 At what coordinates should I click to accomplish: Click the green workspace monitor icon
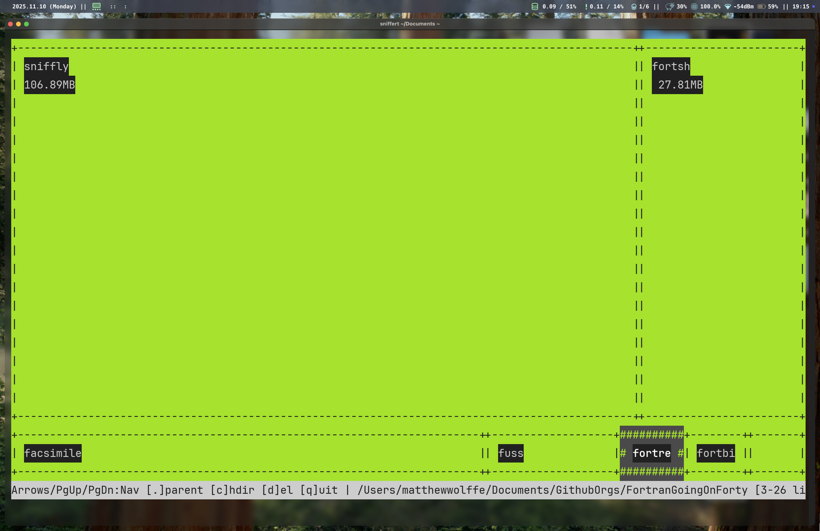point(96,6)
